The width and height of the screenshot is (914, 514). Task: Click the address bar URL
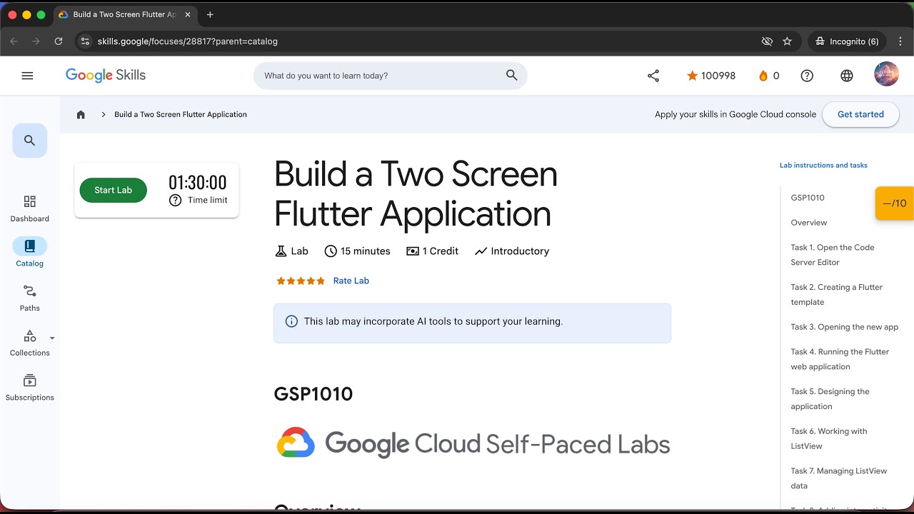[188, 41]
